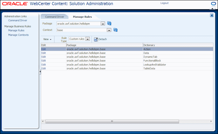218x134 pixels.
Task: Click the horizontal scrollbar thumb
Action: (112, 122)
